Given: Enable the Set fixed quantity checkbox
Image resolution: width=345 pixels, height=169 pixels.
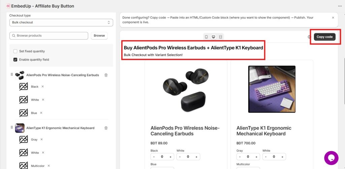Looking at the screenshot, I should tap(15, 51).
